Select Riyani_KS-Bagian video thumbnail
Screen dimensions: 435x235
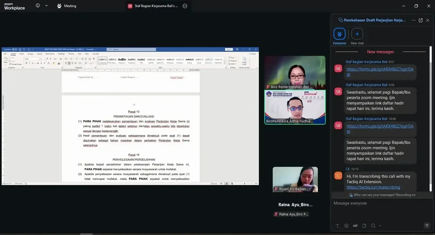click(295, 179)
